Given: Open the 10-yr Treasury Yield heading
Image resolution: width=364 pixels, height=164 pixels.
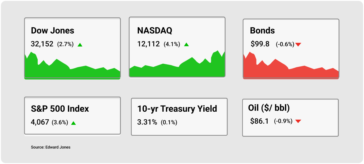Looking at the screenshot, I should coord(177,109).
